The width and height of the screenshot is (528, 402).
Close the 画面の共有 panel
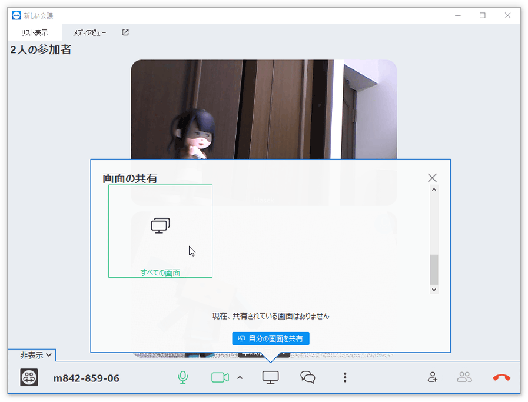pos(432,178)
